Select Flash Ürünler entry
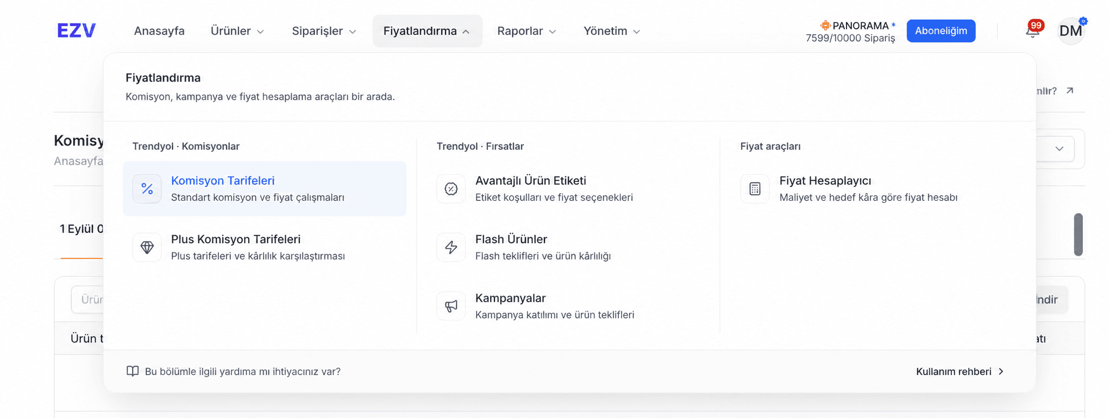 pos(568,247)
